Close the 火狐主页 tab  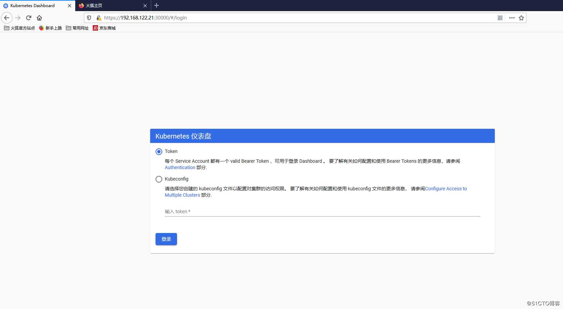coord(145,6)
